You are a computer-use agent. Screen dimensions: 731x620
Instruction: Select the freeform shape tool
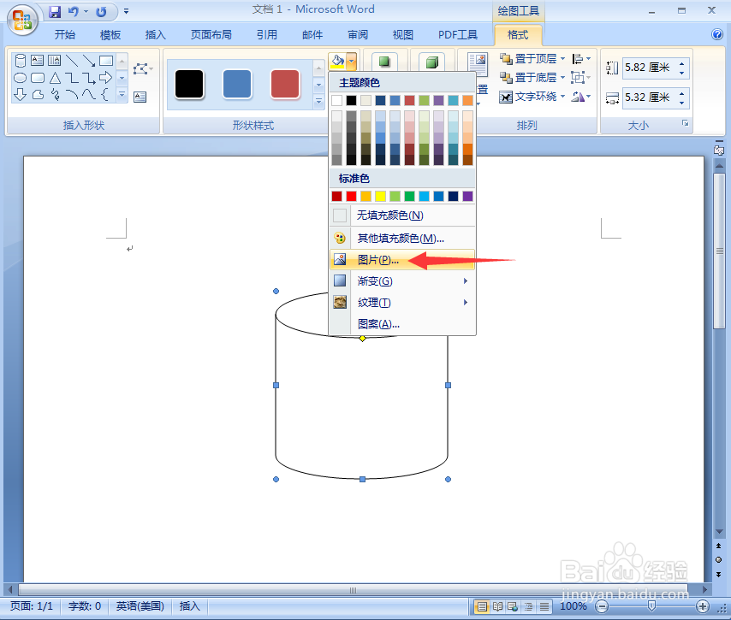[38, 95]
